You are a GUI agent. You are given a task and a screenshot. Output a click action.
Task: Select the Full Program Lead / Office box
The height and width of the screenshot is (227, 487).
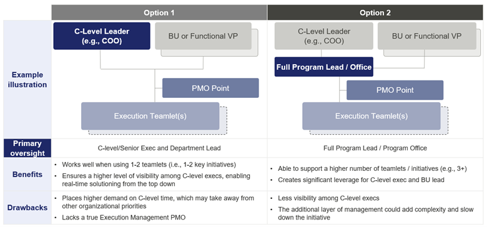tap(324, 67)
